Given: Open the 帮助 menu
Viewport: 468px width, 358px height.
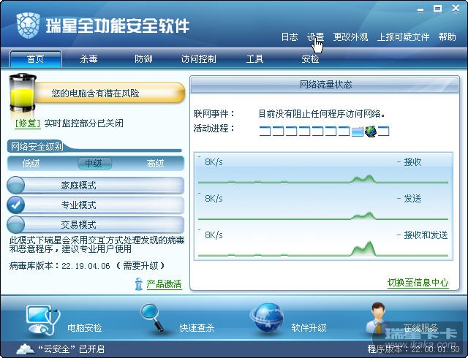Looking at the screenshot, I should 447,37.
